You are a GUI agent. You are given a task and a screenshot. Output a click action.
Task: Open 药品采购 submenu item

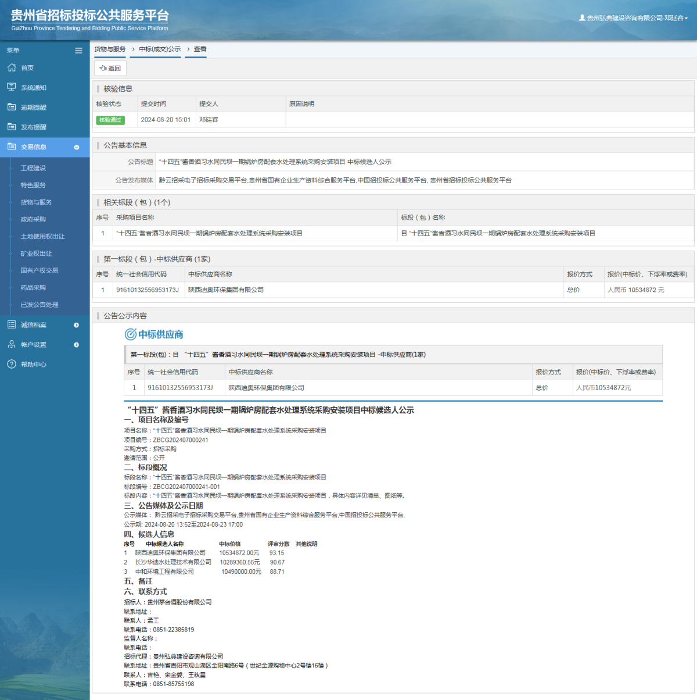(x=33, y=288)
